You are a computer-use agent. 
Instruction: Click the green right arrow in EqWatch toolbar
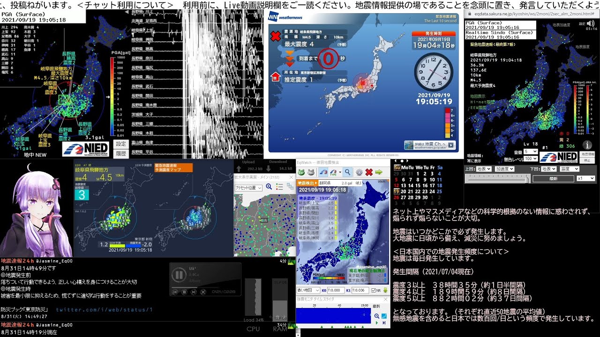pos(379,172)
